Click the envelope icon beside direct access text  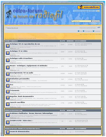coord(98,11)
